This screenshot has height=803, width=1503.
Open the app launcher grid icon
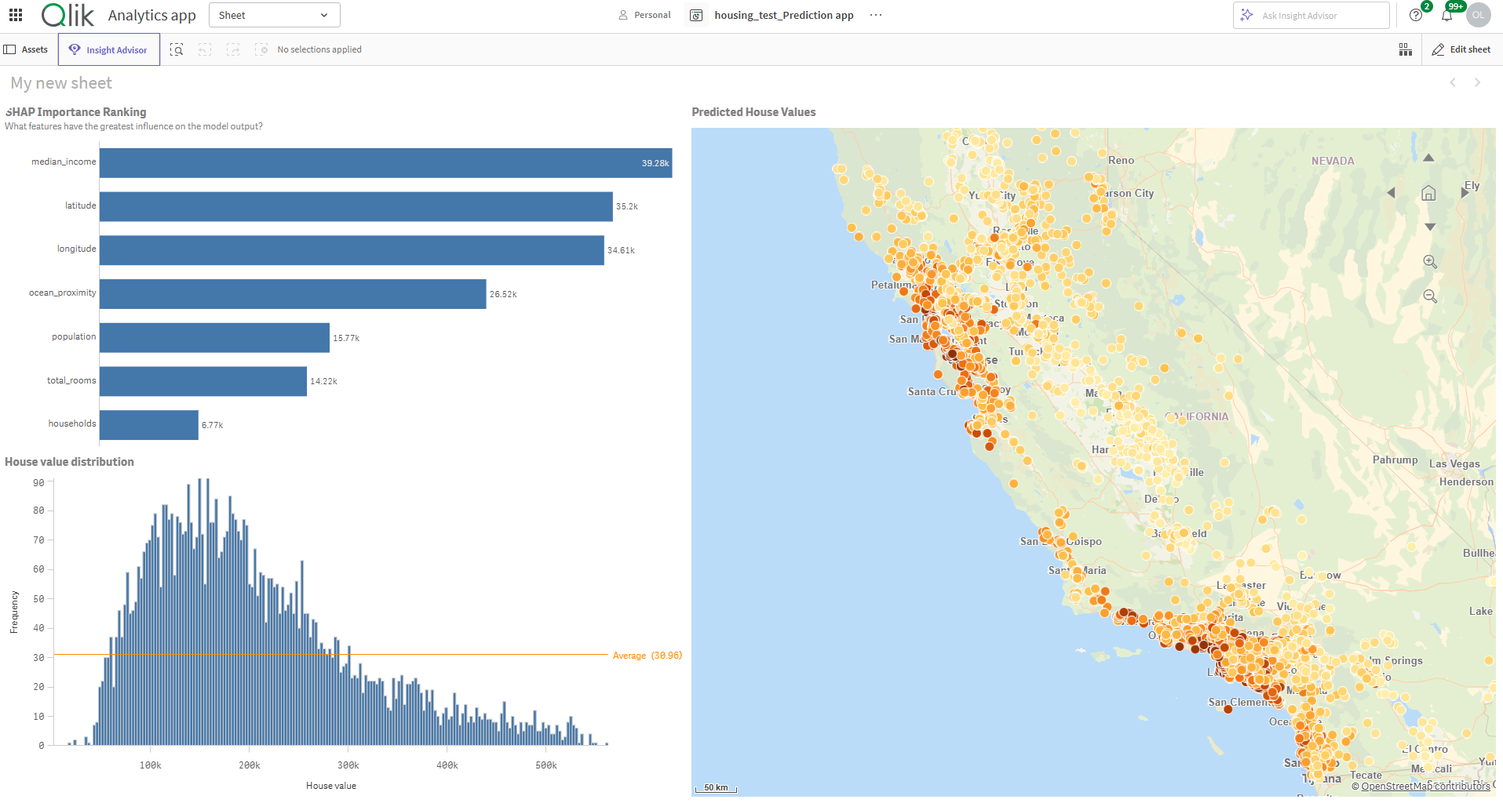(16, 15)
